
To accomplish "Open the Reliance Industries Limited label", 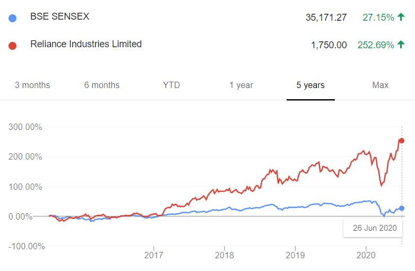I will click(86, 44).
